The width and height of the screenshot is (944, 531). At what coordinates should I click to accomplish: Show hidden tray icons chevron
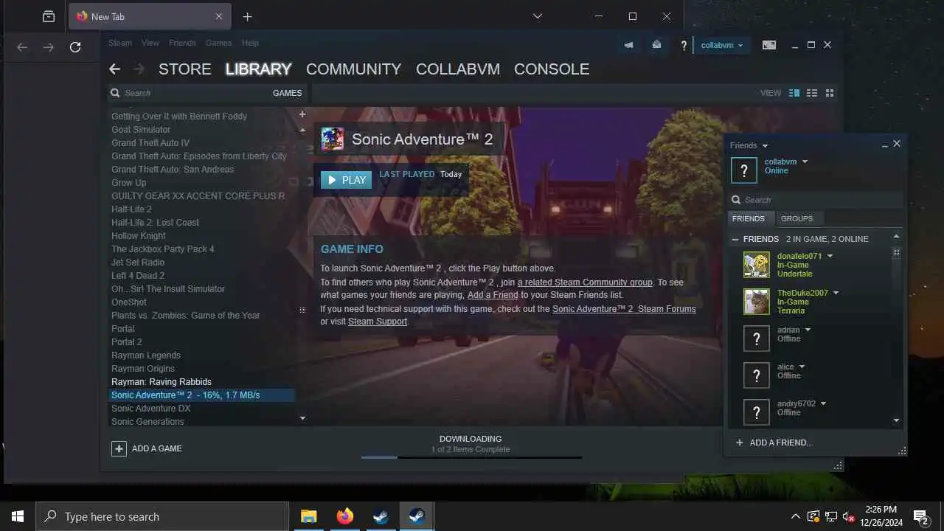795,516
